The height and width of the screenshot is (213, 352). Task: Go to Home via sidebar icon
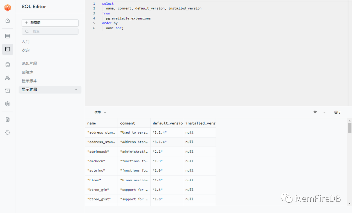[x=7, y=21]
